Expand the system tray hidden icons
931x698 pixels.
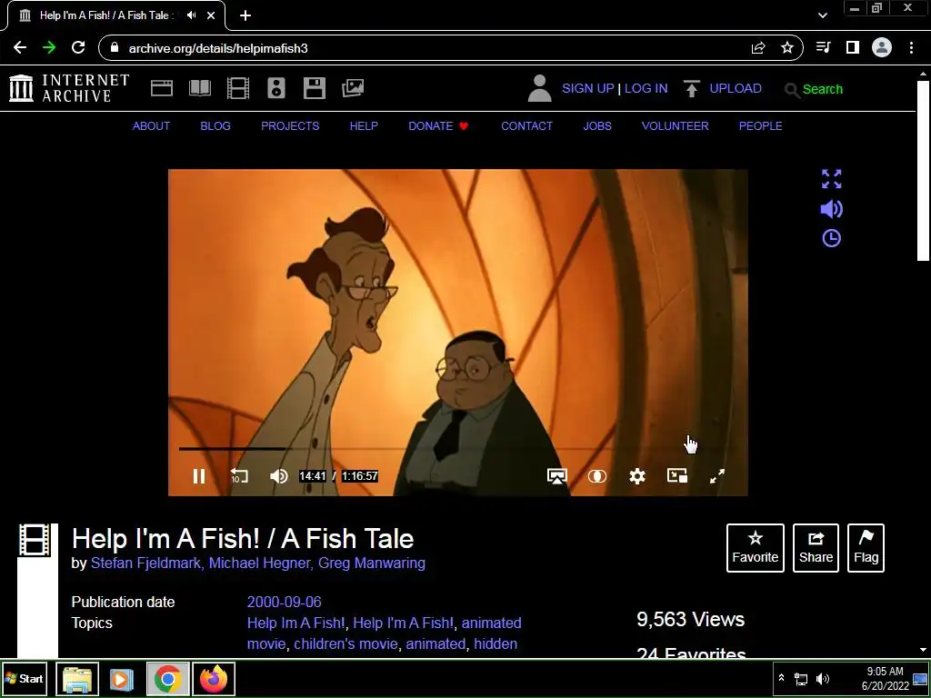[781, 678]
